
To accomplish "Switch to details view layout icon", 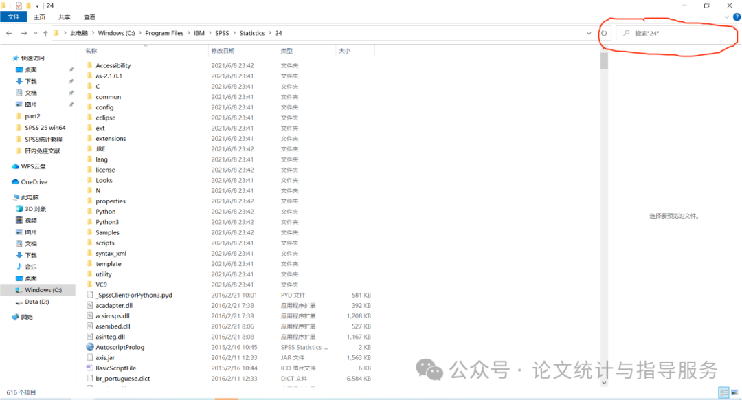I will (x=723, y=392).
